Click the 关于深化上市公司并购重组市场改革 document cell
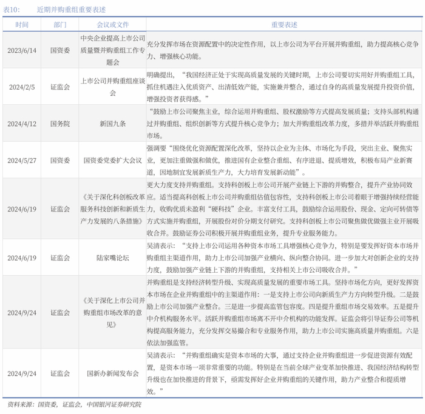Screen dimensions: 425x414 112,313
